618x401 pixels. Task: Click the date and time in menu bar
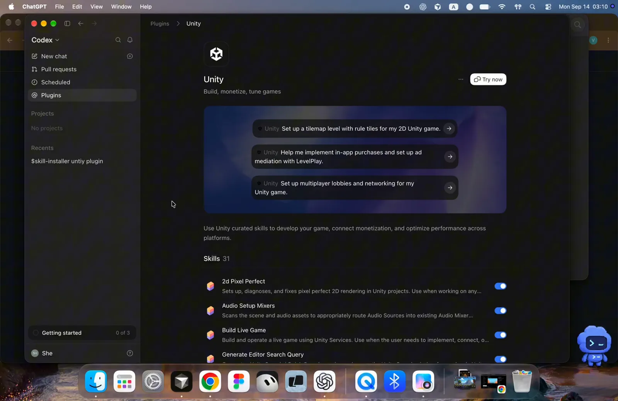pyautogui.click(x=583, y=7)
